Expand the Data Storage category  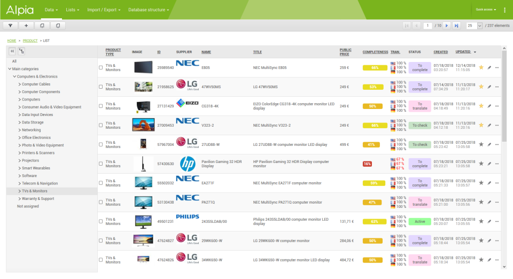[x=19, y=122]
